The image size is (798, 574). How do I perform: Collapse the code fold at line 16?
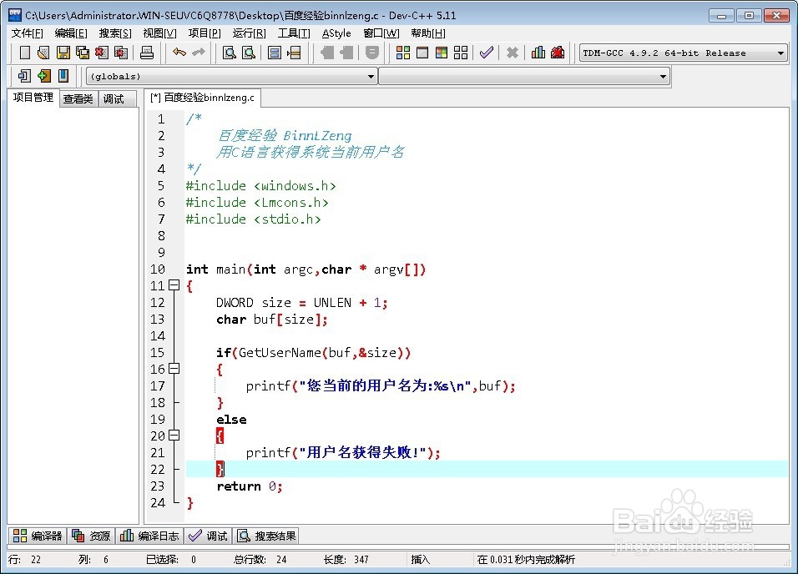pos(174,369)
